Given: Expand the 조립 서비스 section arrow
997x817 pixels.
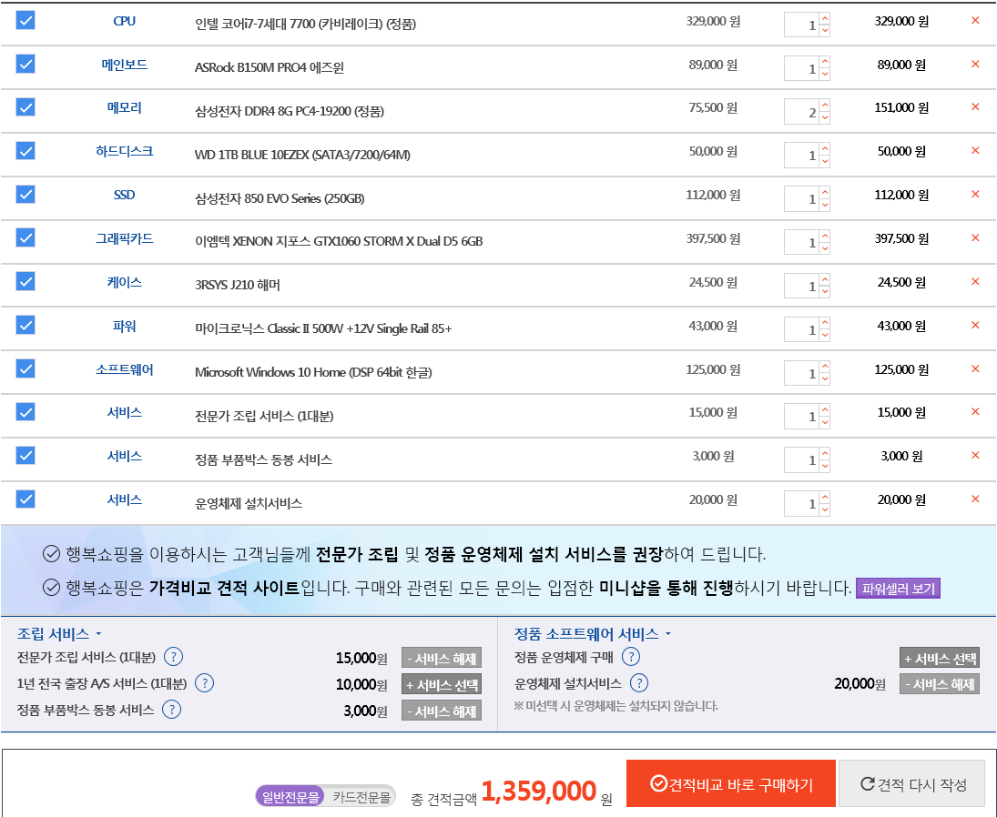Looking at the screenshot, I should (x=98, y=633).
